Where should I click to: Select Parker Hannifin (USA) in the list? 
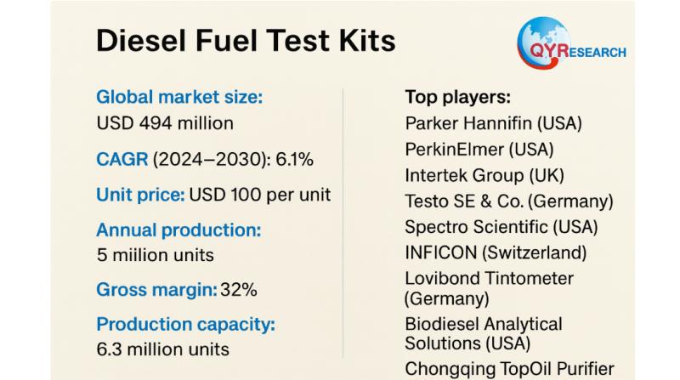pyautogui.click(x=494, y=123)
